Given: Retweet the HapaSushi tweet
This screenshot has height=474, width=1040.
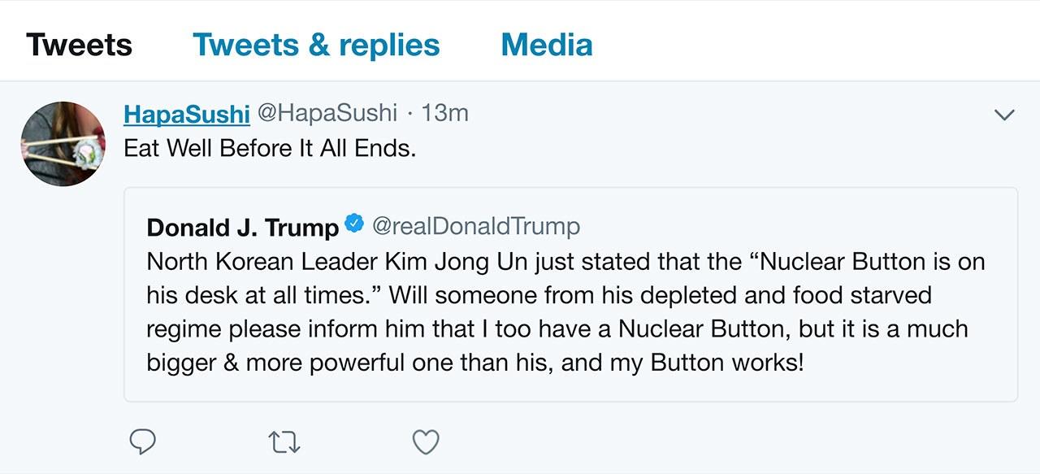Looking at the screenshot, I should click(x=284, y=441).
